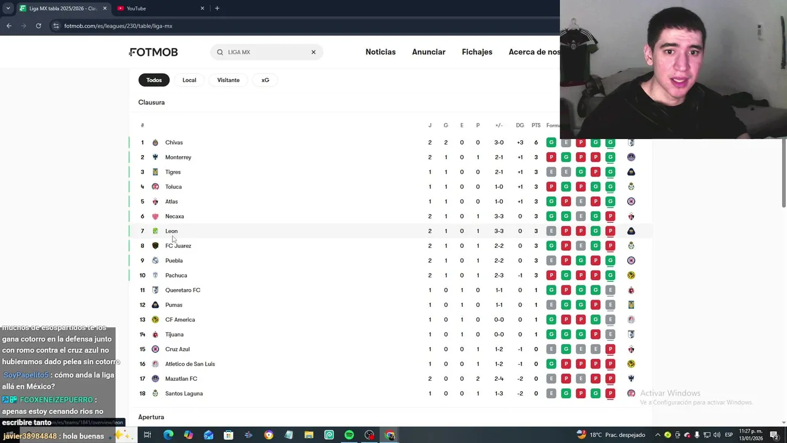Open the Leon team page
This screenshot has width=787, height=443.
[172, 231]
